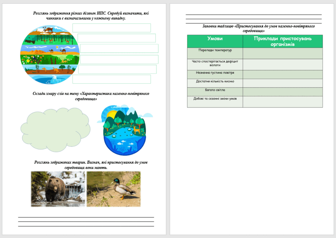336x238 pixels.
Task: Click the first blank line under animal photos
Action: click(86, 217)
